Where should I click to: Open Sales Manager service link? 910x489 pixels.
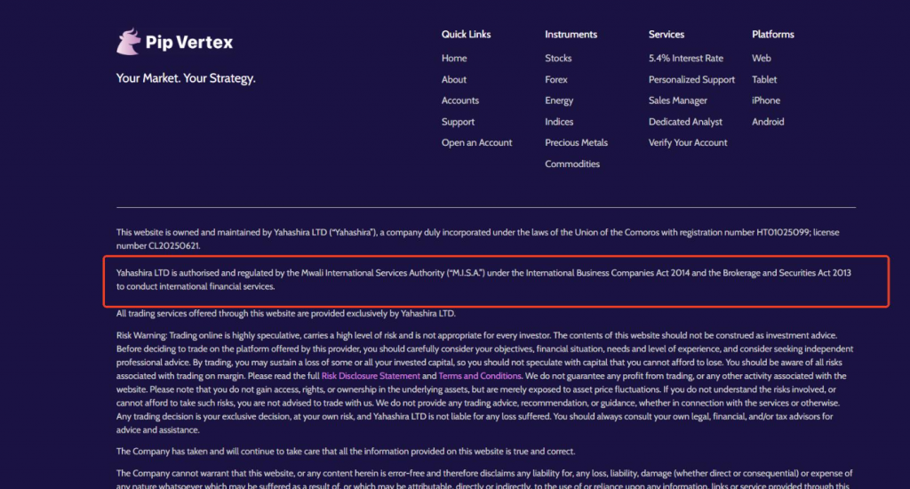[x=677, y=100]
